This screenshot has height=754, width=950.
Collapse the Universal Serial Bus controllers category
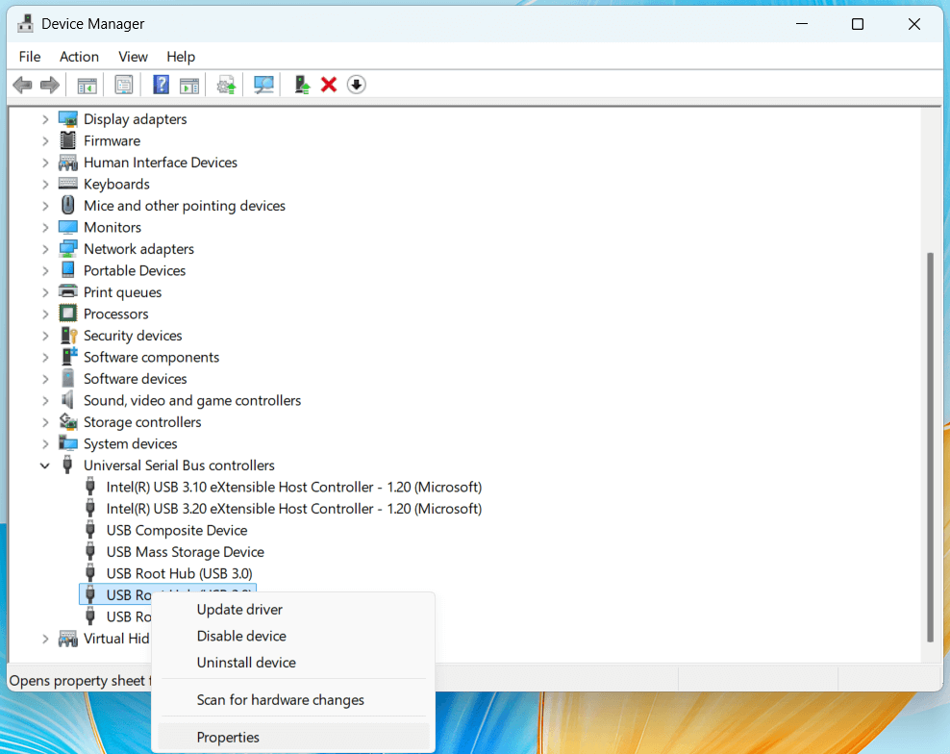(45, 465)
